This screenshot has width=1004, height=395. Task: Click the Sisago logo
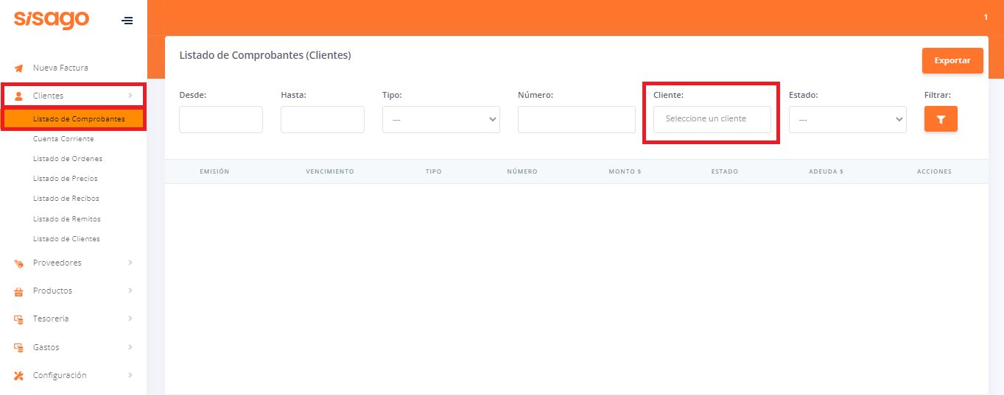[x=52, y=20]
